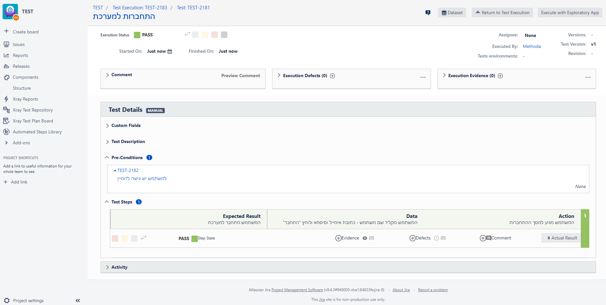606x305 pixels.
Task: Set execution status with light gray swatch
Action: pos(195,35)
